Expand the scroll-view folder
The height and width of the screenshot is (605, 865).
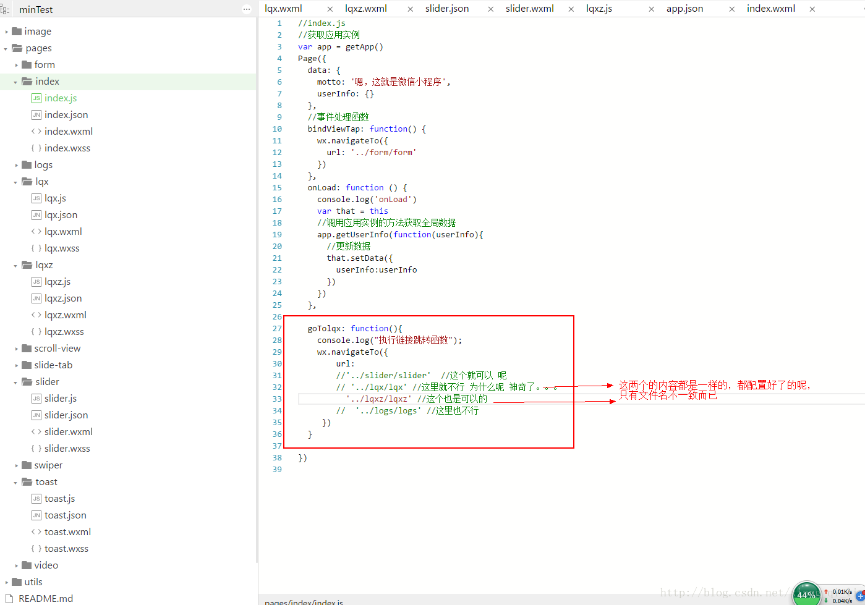[17, 349]
